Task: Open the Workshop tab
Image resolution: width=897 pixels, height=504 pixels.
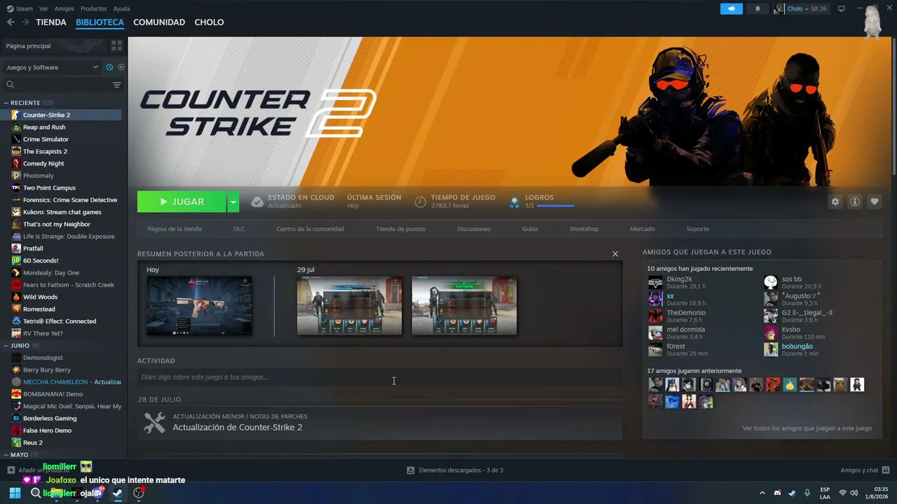Action: pyautogui.click(x=584, y=229)
